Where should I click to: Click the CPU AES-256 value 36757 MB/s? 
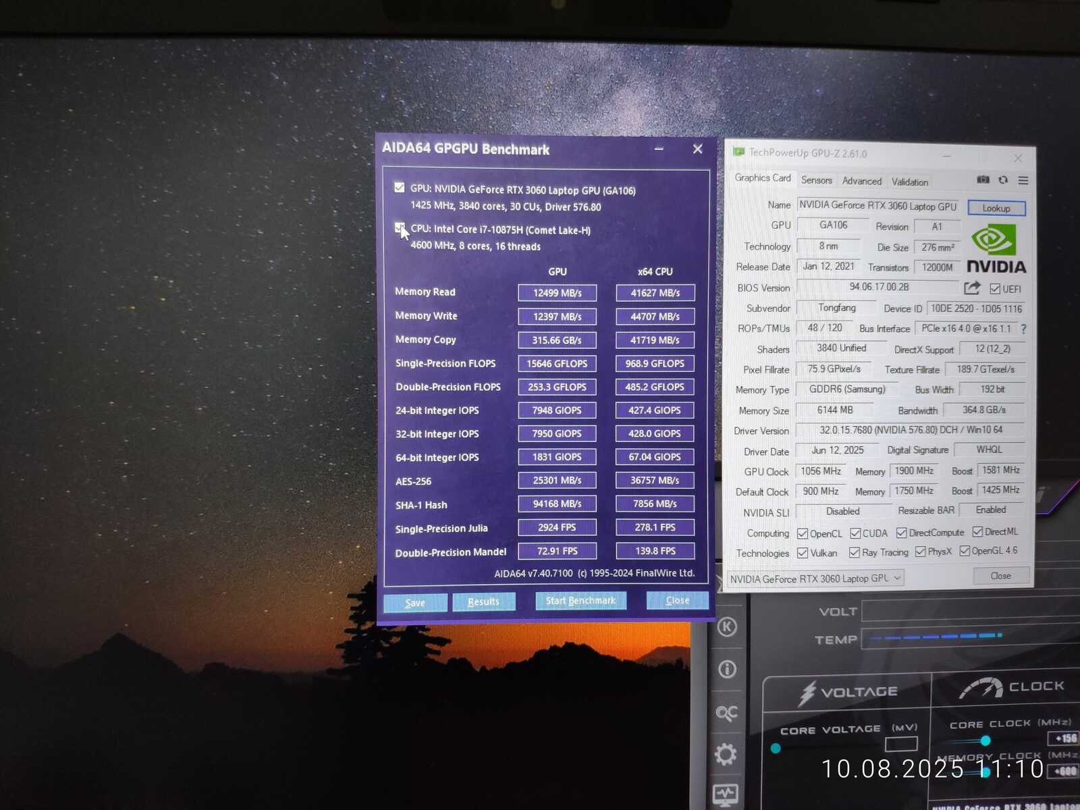(x=655, y=480)
